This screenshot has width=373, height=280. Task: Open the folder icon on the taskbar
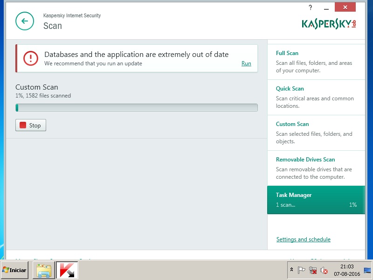coord(43,270)
